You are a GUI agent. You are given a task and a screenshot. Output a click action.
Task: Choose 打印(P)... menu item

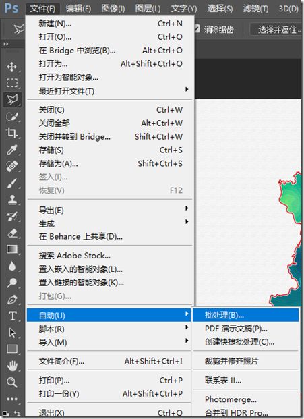coord(109,380)
